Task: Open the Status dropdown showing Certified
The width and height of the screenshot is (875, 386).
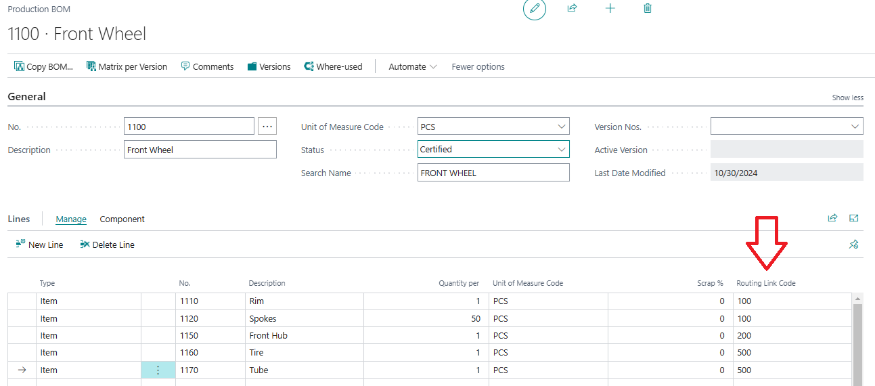Action: pyautogui.click(x=562, y=150)
